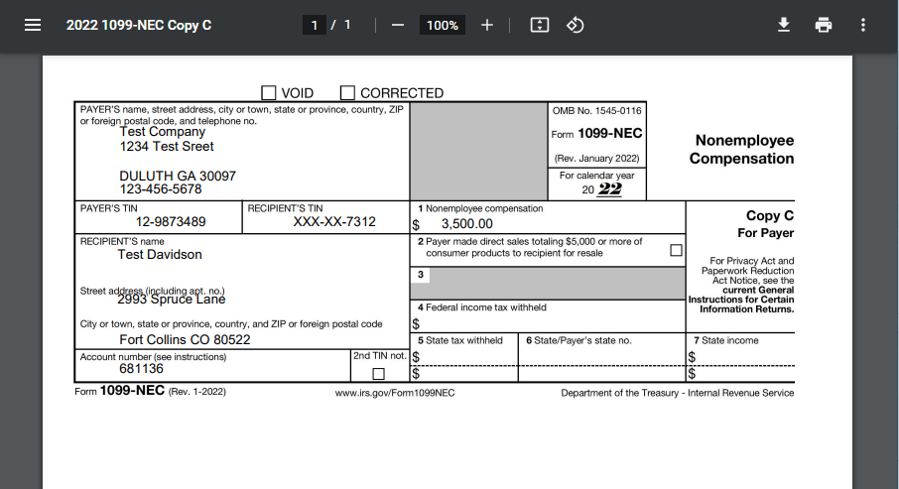Tick the direct sales $5,000 checkbox
Viewport: 899px width, 489px height.
click(x=676, y=250)
